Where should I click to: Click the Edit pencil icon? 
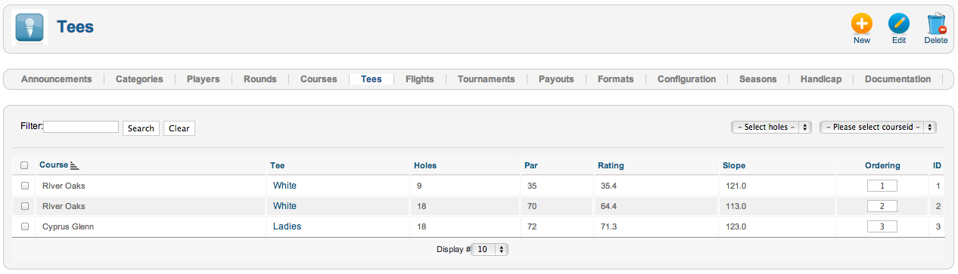tap(899, 23)
